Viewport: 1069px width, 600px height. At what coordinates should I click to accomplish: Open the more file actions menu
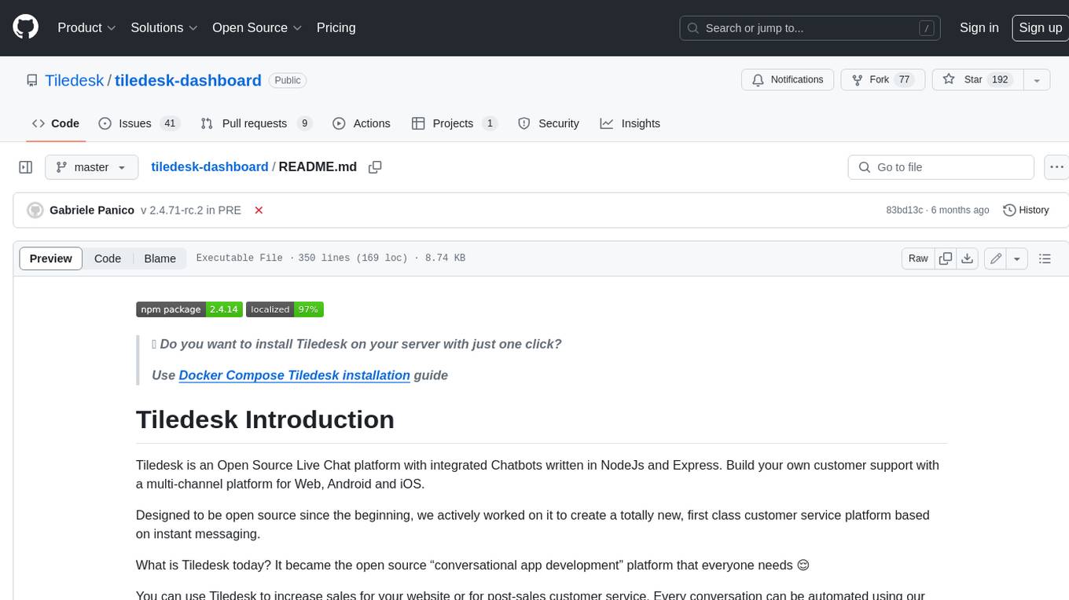coord(1056,167)
